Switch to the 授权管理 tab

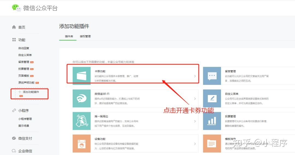[x=85, y=36]
